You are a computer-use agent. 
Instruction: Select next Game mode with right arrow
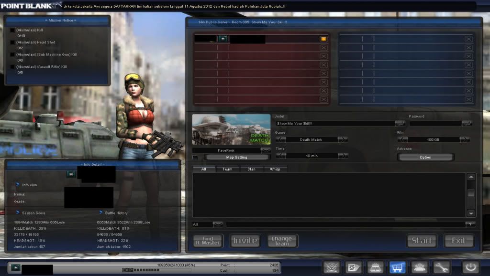(343, 140)
